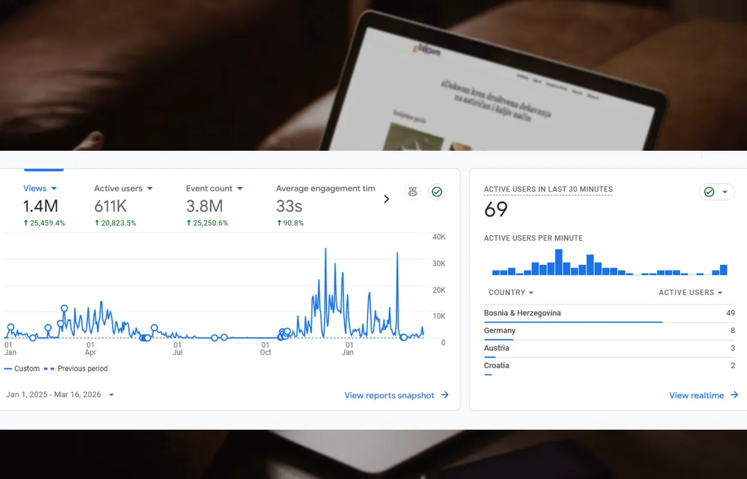Follow the View reports snapshot link
The height and width of the screenshot is (479, 747).
396,395
